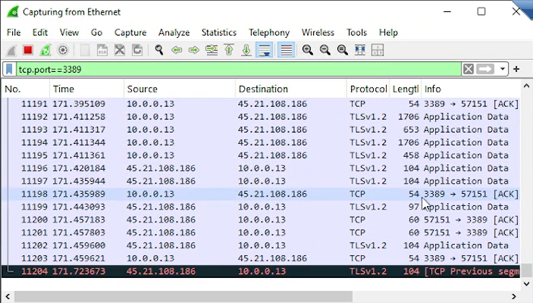
Task: Sort by the Length column header
Action: [405, 89]
